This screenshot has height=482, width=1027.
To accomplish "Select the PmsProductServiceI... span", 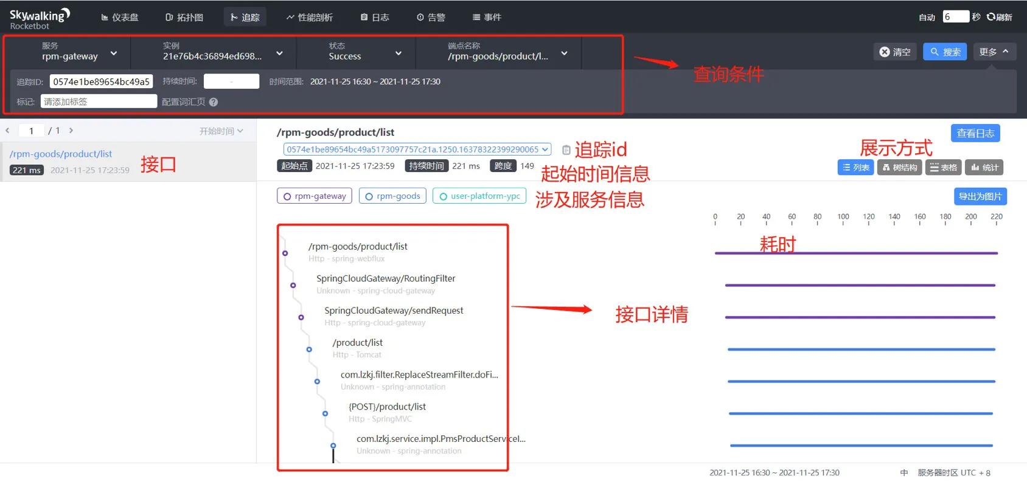I will pos(441,444).
